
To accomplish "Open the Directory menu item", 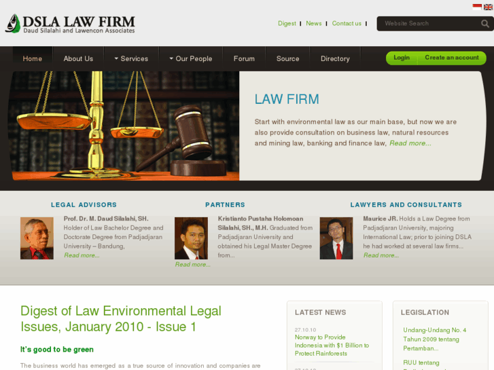I will coord(335,58).
